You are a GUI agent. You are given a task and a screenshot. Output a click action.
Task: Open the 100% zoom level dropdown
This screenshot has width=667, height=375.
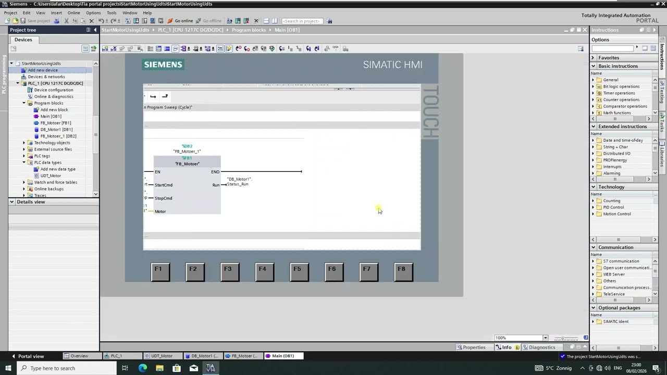click(545, 338)
